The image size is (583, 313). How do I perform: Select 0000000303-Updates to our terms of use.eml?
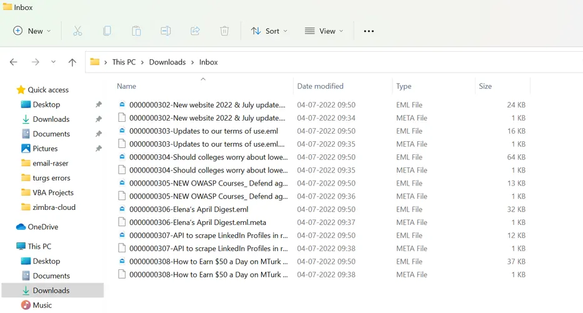click(204, 131)
